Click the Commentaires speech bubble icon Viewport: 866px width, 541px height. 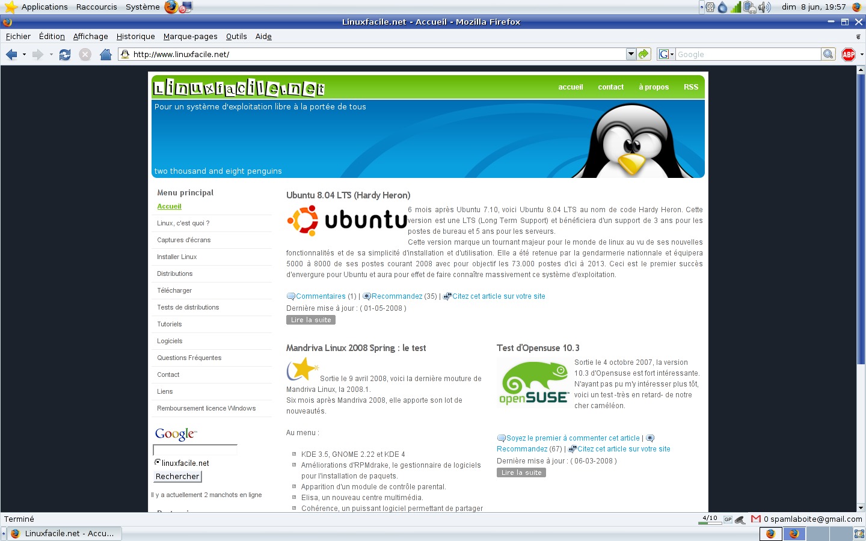click(291, 296)
